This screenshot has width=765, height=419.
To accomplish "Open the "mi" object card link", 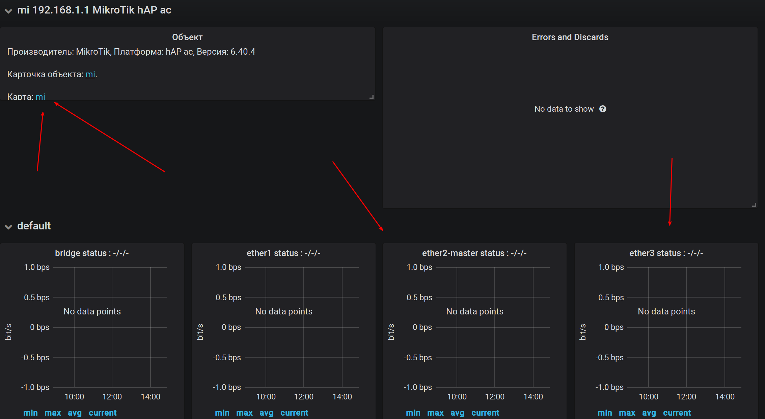I will coord(90,74).
